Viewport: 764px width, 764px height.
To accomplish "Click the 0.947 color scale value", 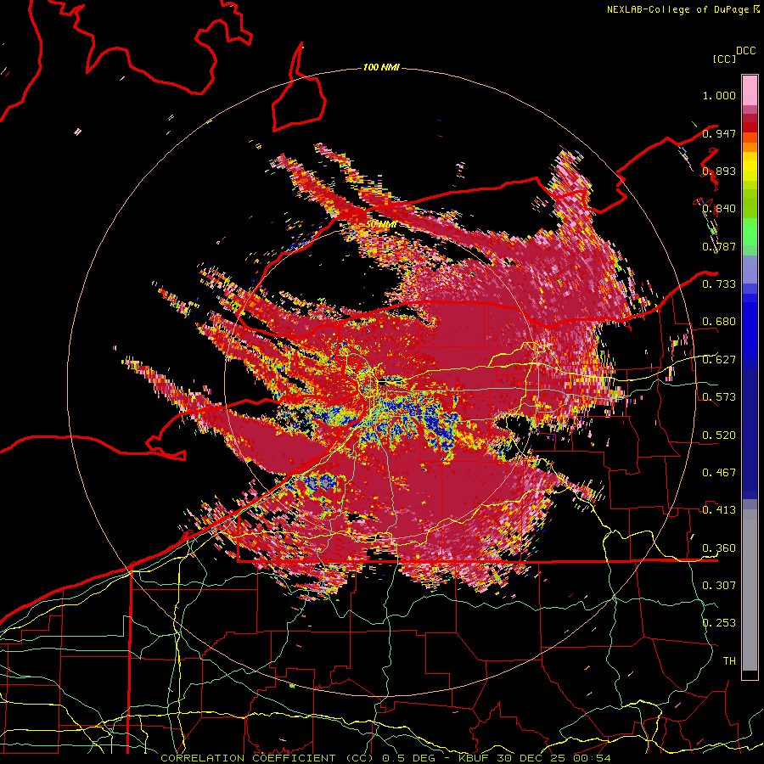I will (x=719, y=133).
